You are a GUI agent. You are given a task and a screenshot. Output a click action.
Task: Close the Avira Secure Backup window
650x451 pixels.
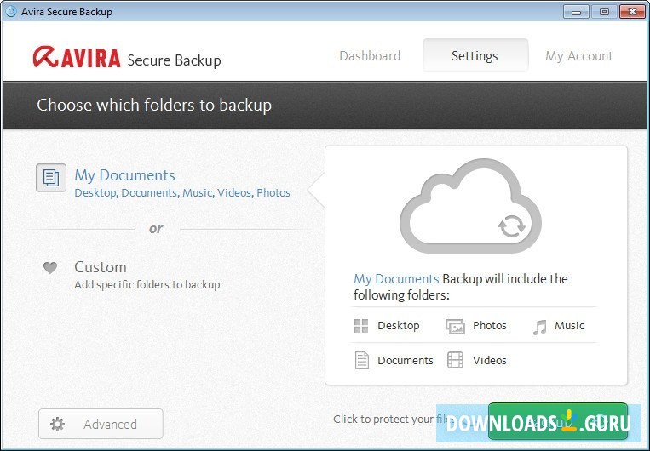[632, 12]
